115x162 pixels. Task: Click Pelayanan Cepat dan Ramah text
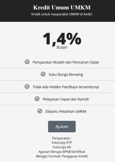pyautogui.click(x=66, y=99)
